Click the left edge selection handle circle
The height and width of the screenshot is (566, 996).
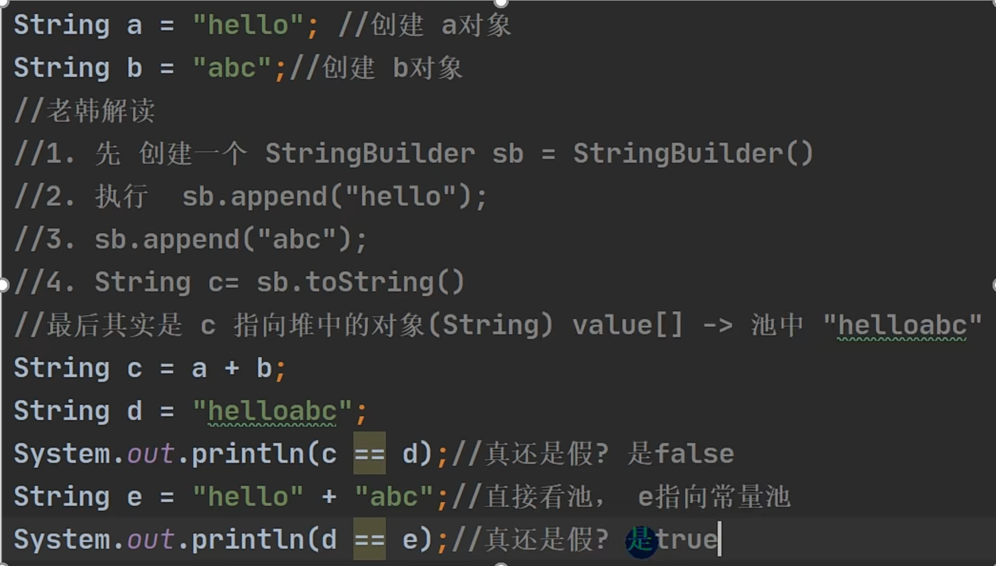tap(2, 284)
